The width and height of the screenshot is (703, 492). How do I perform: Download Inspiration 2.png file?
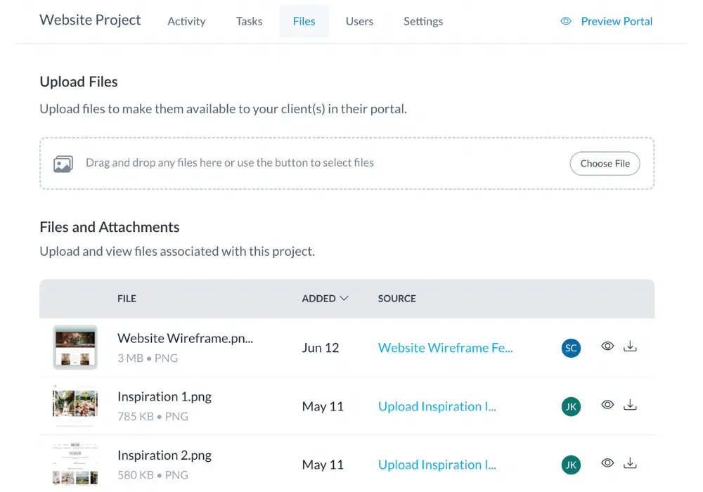630,463
